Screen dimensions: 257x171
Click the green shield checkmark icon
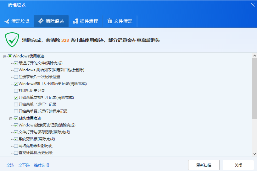click(12, 40)
